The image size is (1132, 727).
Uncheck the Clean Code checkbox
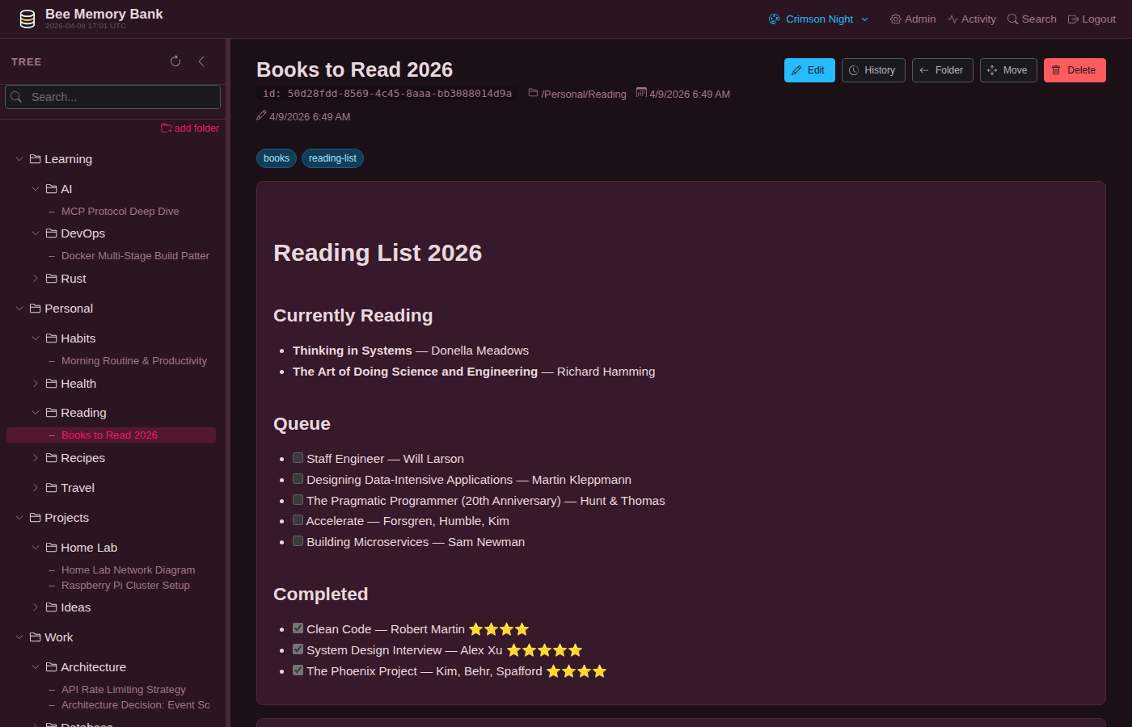pos(298,628)
